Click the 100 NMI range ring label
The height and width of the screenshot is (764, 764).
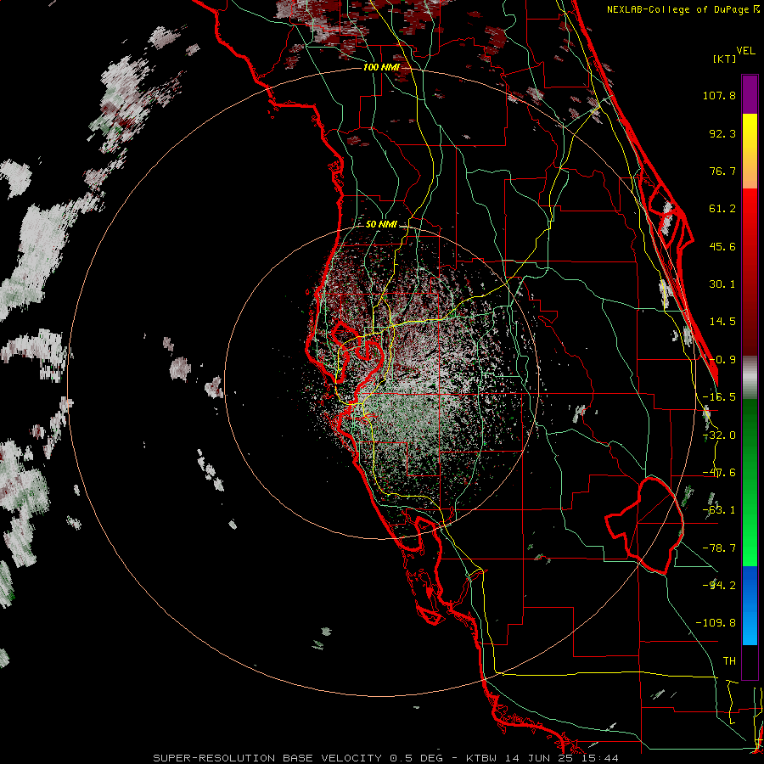coord(381,67)
